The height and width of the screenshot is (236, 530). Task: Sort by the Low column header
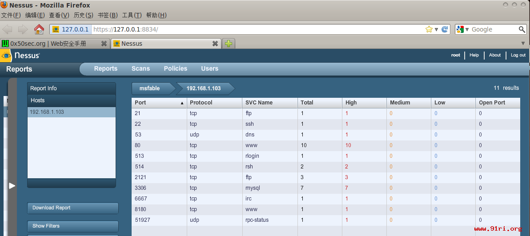click(x=453, y=103)
